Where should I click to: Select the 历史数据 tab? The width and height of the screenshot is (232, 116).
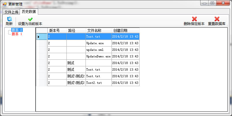[x=29, y=11]
